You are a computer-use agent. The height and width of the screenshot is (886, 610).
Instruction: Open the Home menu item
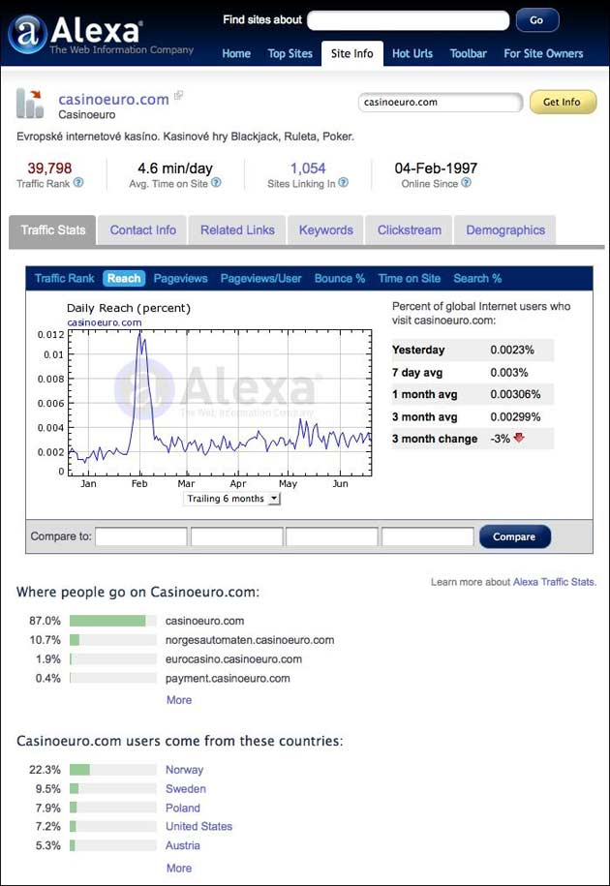(236, 53)
